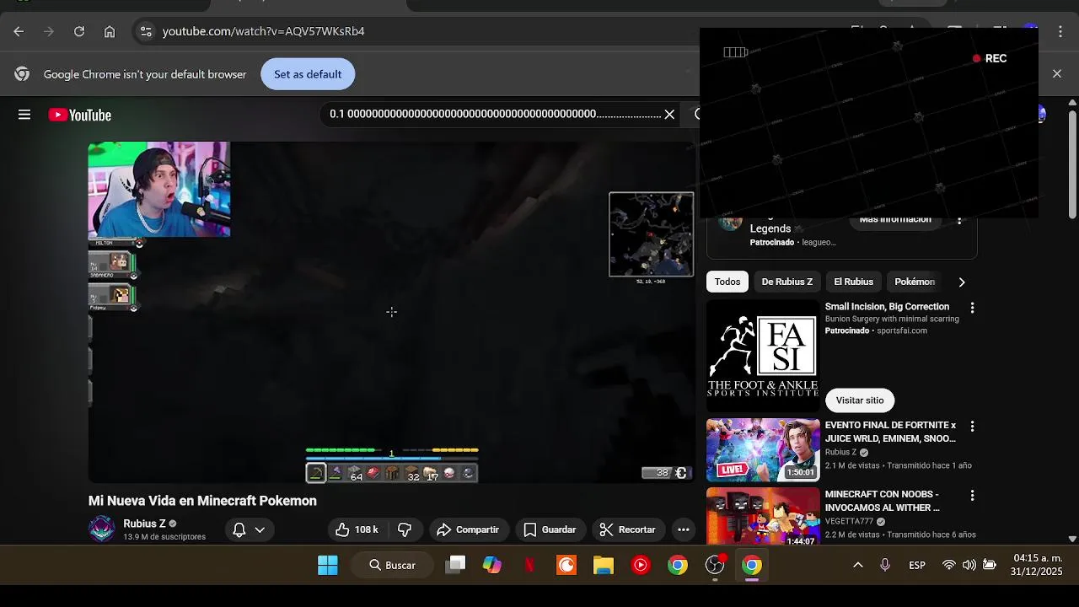This screenshot has width=1079, height=607.
Task: Select the De Rubius Z chip
Action: pos(787,282)
